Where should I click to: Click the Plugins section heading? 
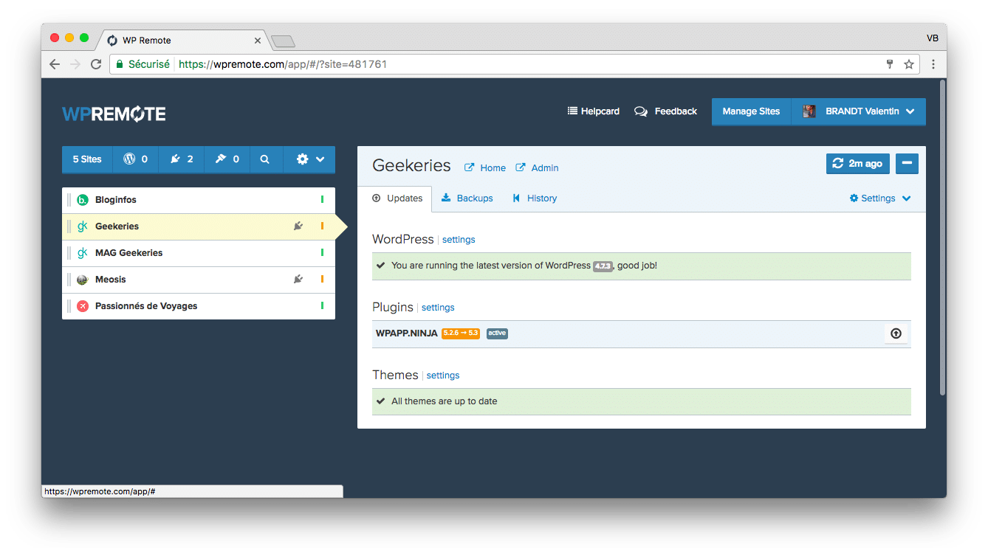(x=393, y=307)
